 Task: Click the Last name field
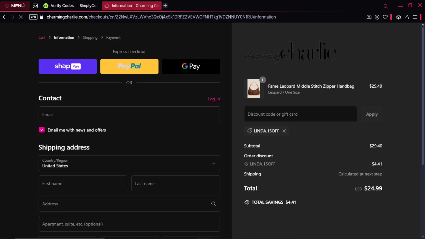176,183
